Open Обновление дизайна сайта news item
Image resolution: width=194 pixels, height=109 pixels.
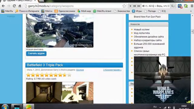(149, 37)
